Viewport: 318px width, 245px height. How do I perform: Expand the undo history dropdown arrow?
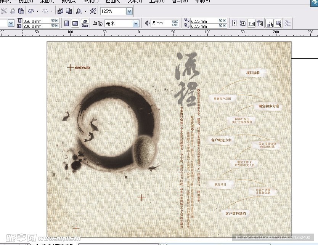[37, 11]
